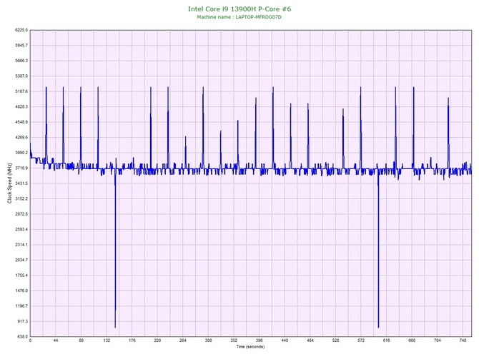Viewport: 479px width, 359px height.
Task: Select the 264 seconds x-axis label
Action: click(183, 340)
